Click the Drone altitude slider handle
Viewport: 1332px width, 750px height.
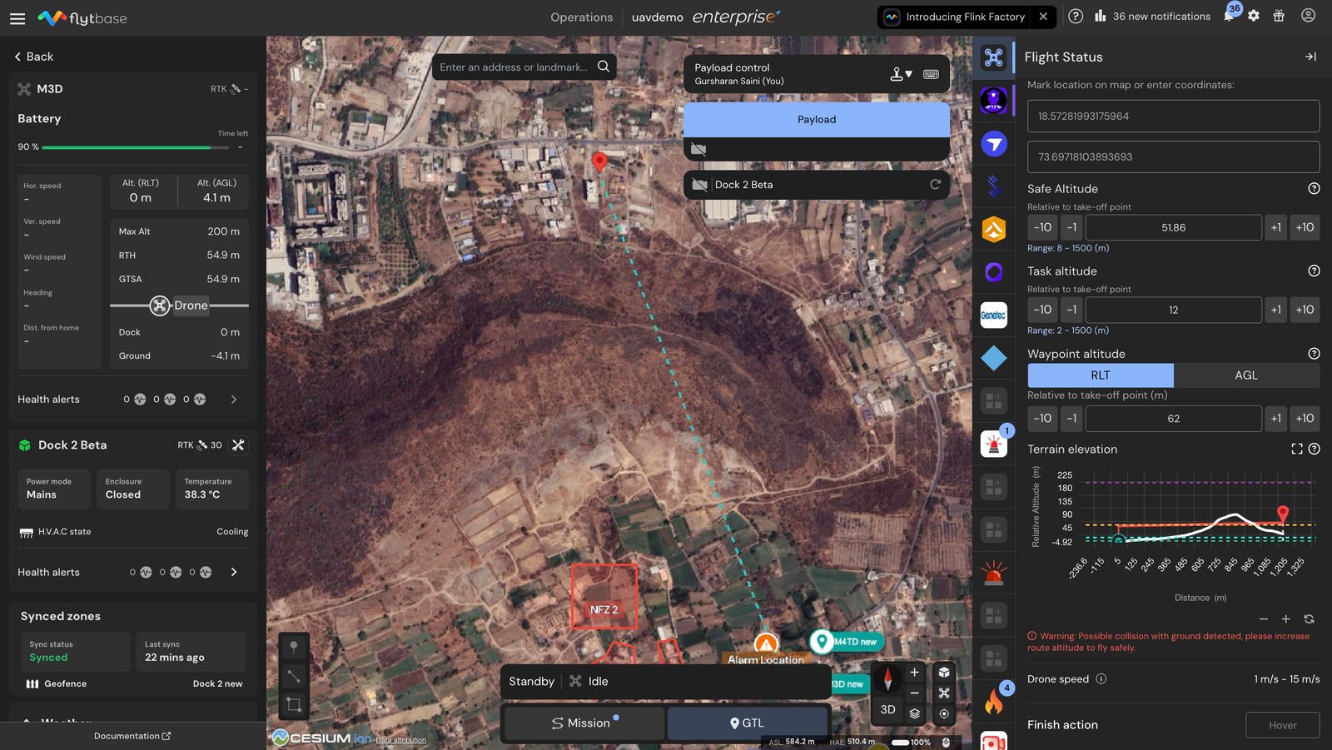160,305
